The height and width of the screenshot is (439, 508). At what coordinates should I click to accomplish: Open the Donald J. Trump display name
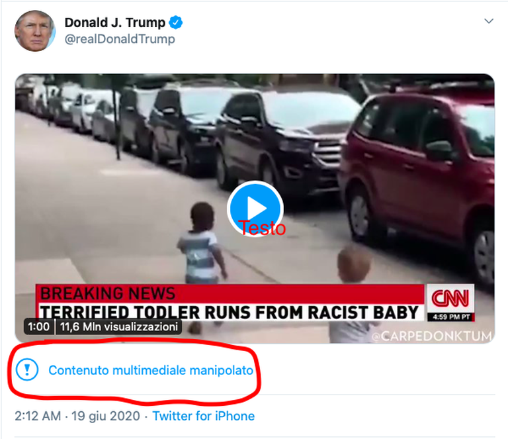pos(114,23)
